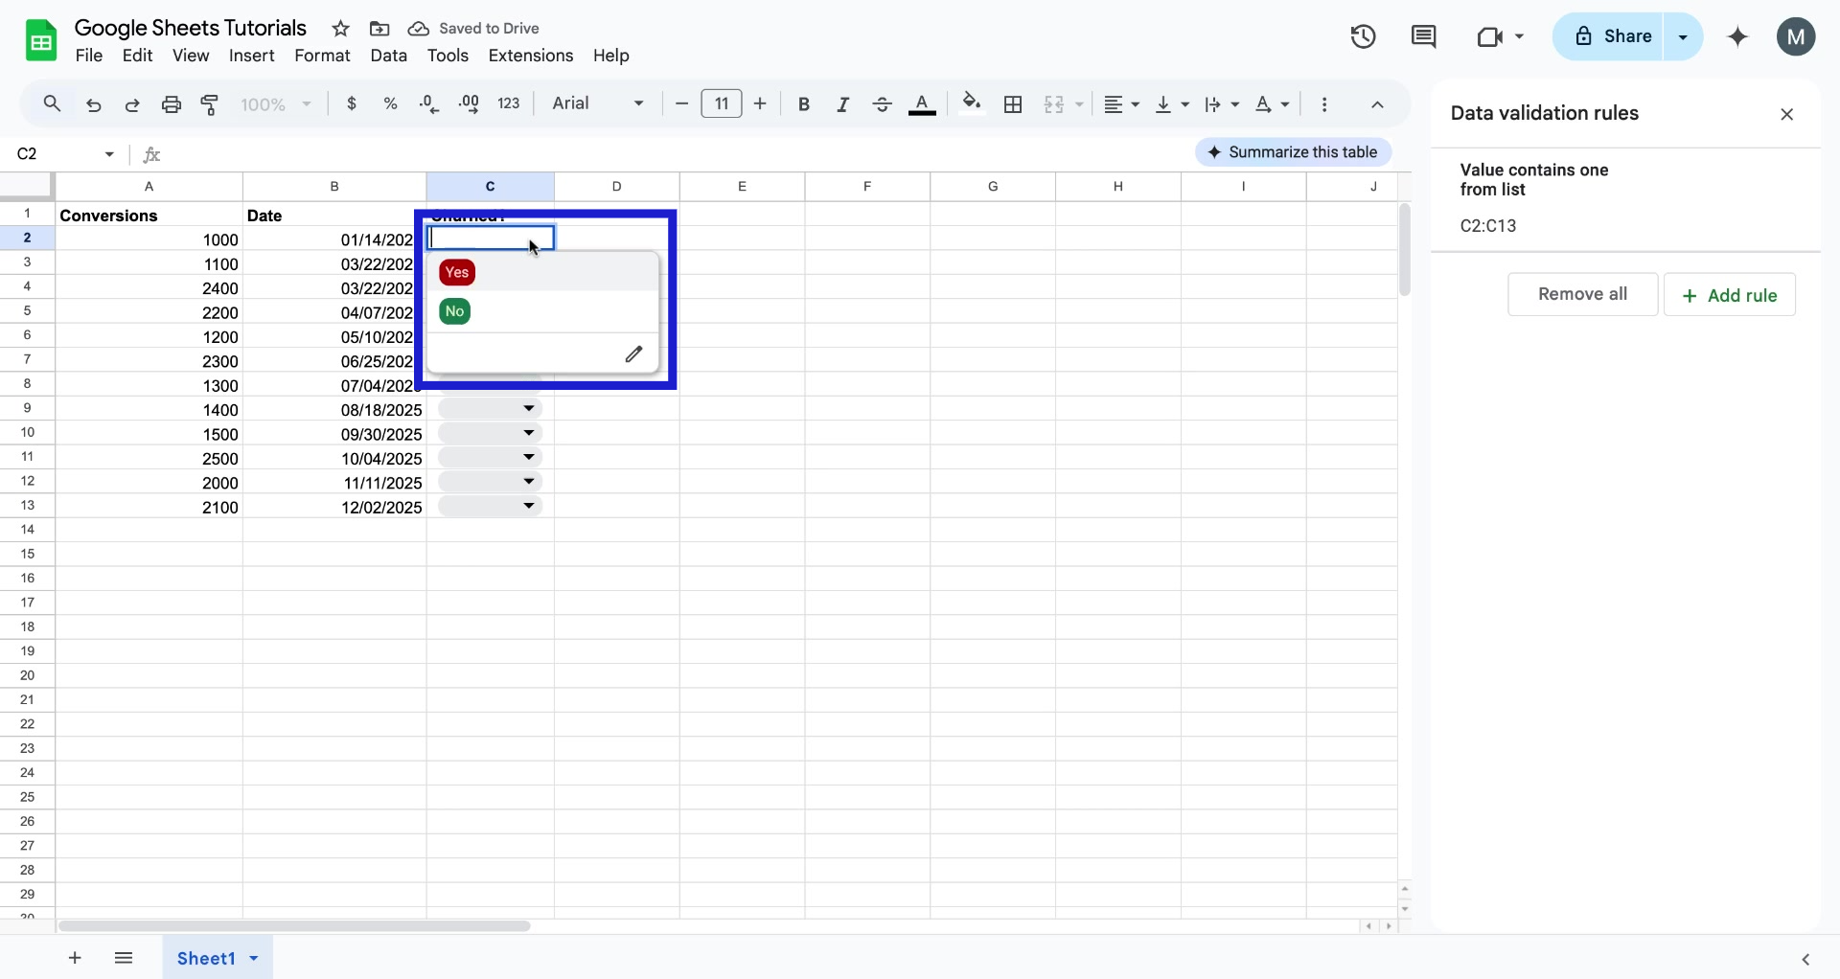Viewport: 1840px width, 979px height.
Task: Select the paint format tool
Action: coord(210,105)
